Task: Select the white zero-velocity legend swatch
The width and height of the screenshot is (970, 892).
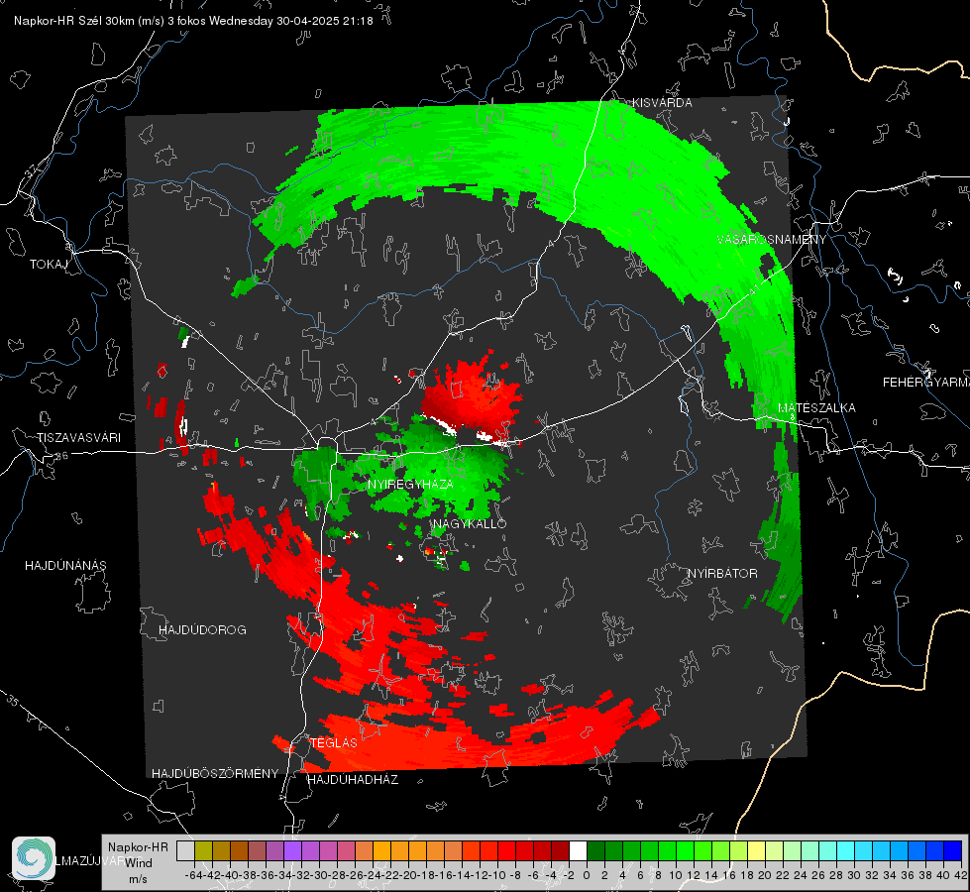Action: (x=578, y=851)
